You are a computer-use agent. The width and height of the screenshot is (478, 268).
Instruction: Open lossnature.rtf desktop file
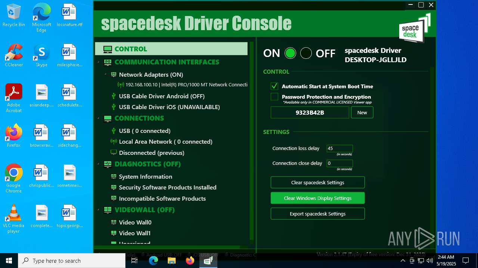(69, 16)
